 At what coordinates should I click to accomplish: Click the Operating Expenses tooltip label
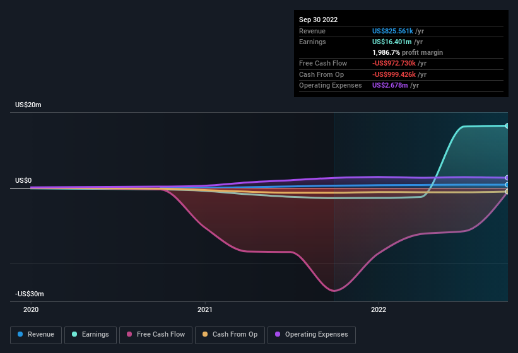tap(331, 85)
